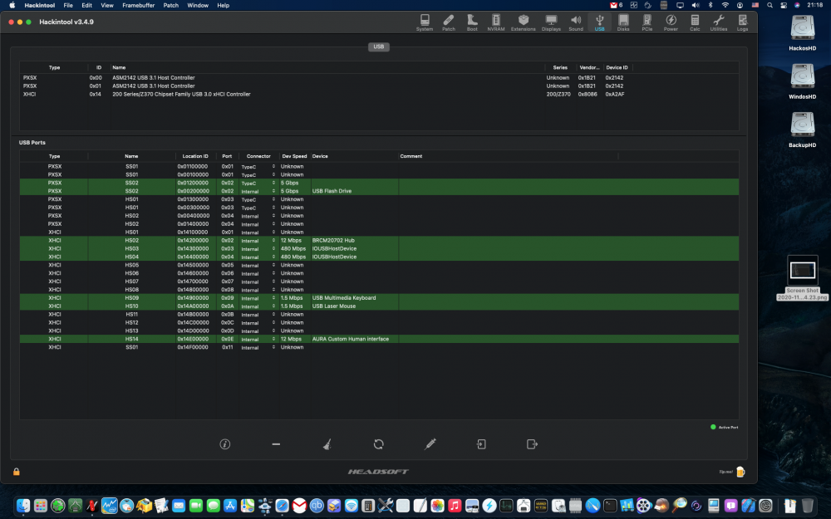Click the info icon in bottom bar
This screenshot has height=519, width=831.
point(224,444)
